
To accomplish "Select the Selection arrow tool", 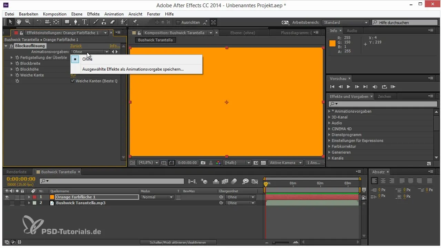I will (x=11, y=22).
